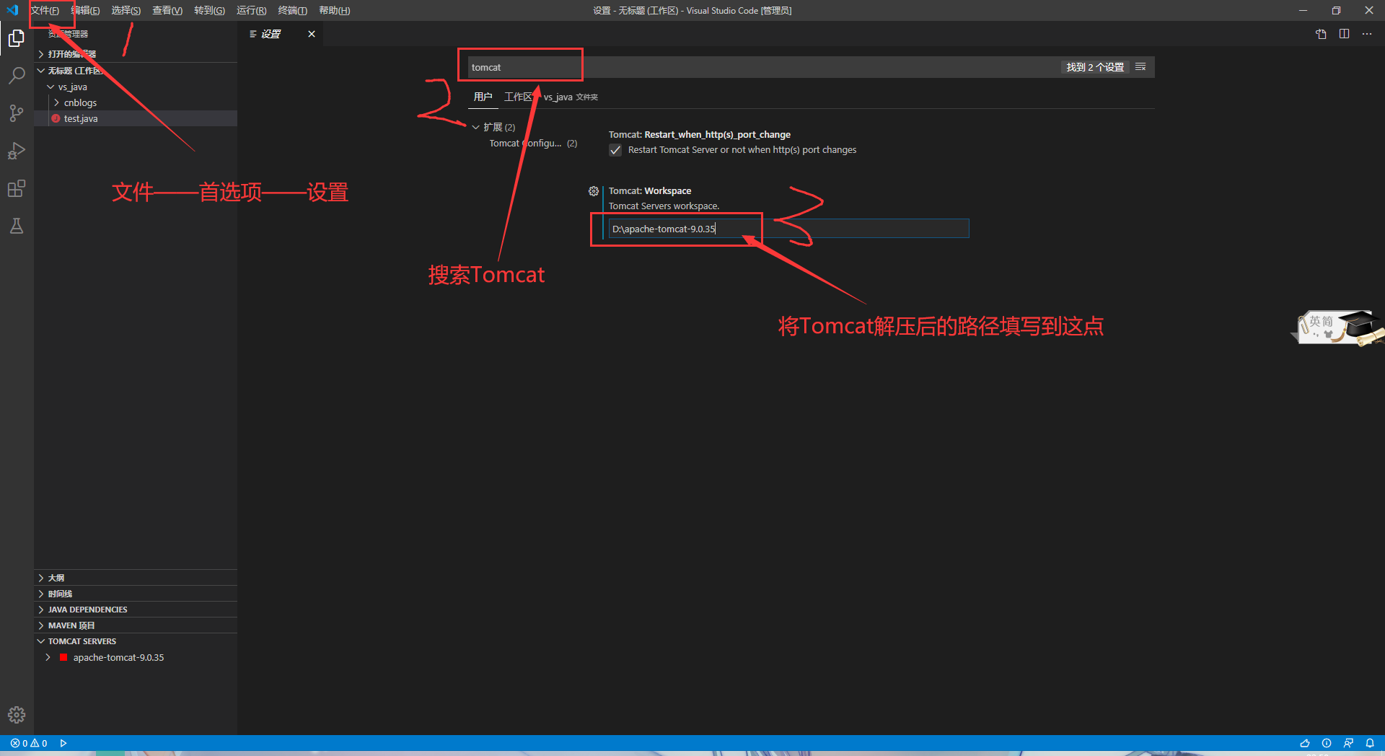Click the Manage gear icon at bottom left
The height and width of the screenshot is (756, 1385).
click(x=16, y=715)
